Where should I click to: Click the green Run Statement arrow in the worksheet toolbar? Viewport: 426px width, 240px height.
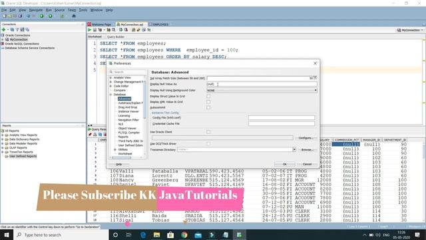89,30
